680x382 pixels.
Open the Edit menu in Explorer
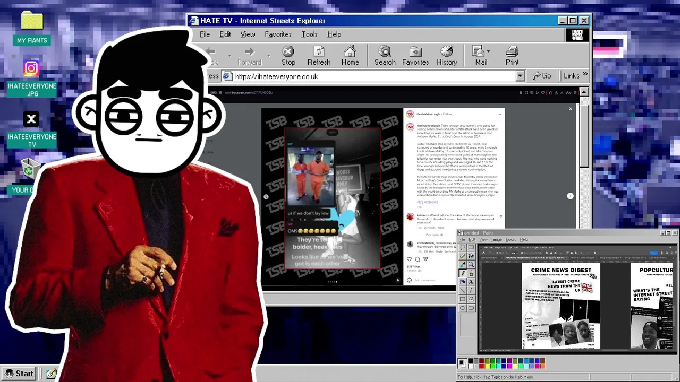click(225, 34)
